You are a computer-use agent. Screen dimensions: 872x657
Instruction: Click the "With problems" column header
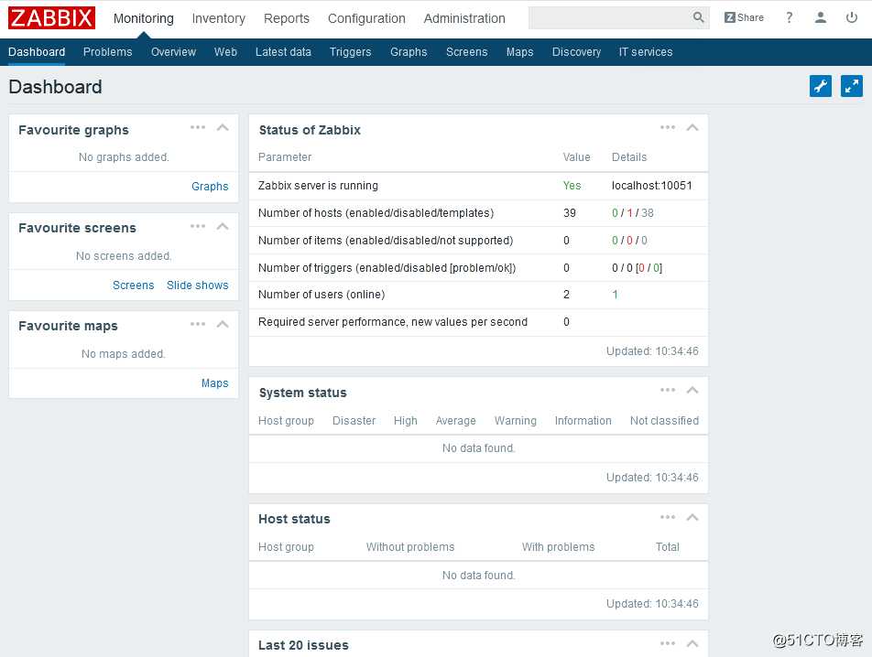pyautogui.click(x=559, y=547)
